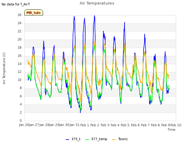Click the Air Temperature (C) axis title
This screenshot has height=145, width=194.
click(x=4, y=69)
